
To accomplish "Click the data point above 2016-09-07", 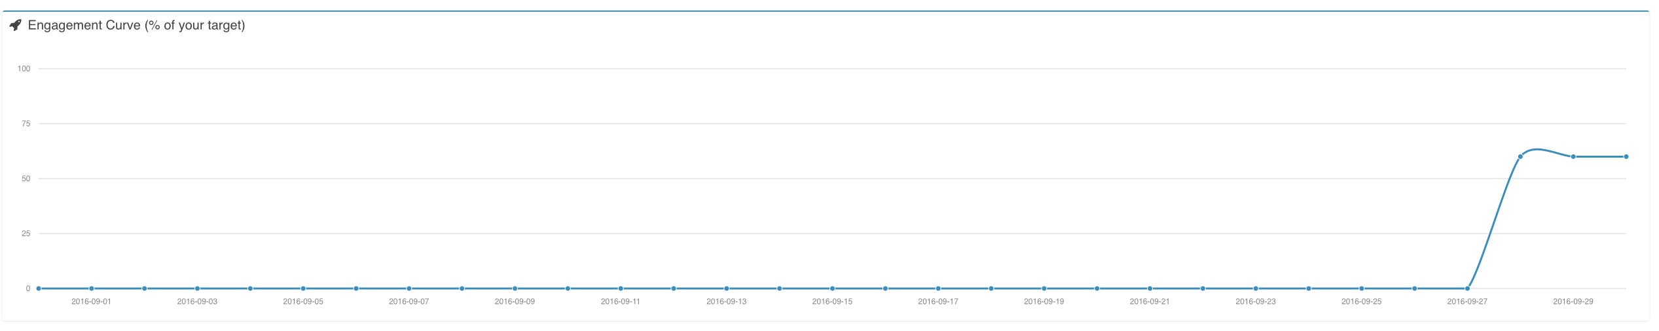I will pos(409,288).
